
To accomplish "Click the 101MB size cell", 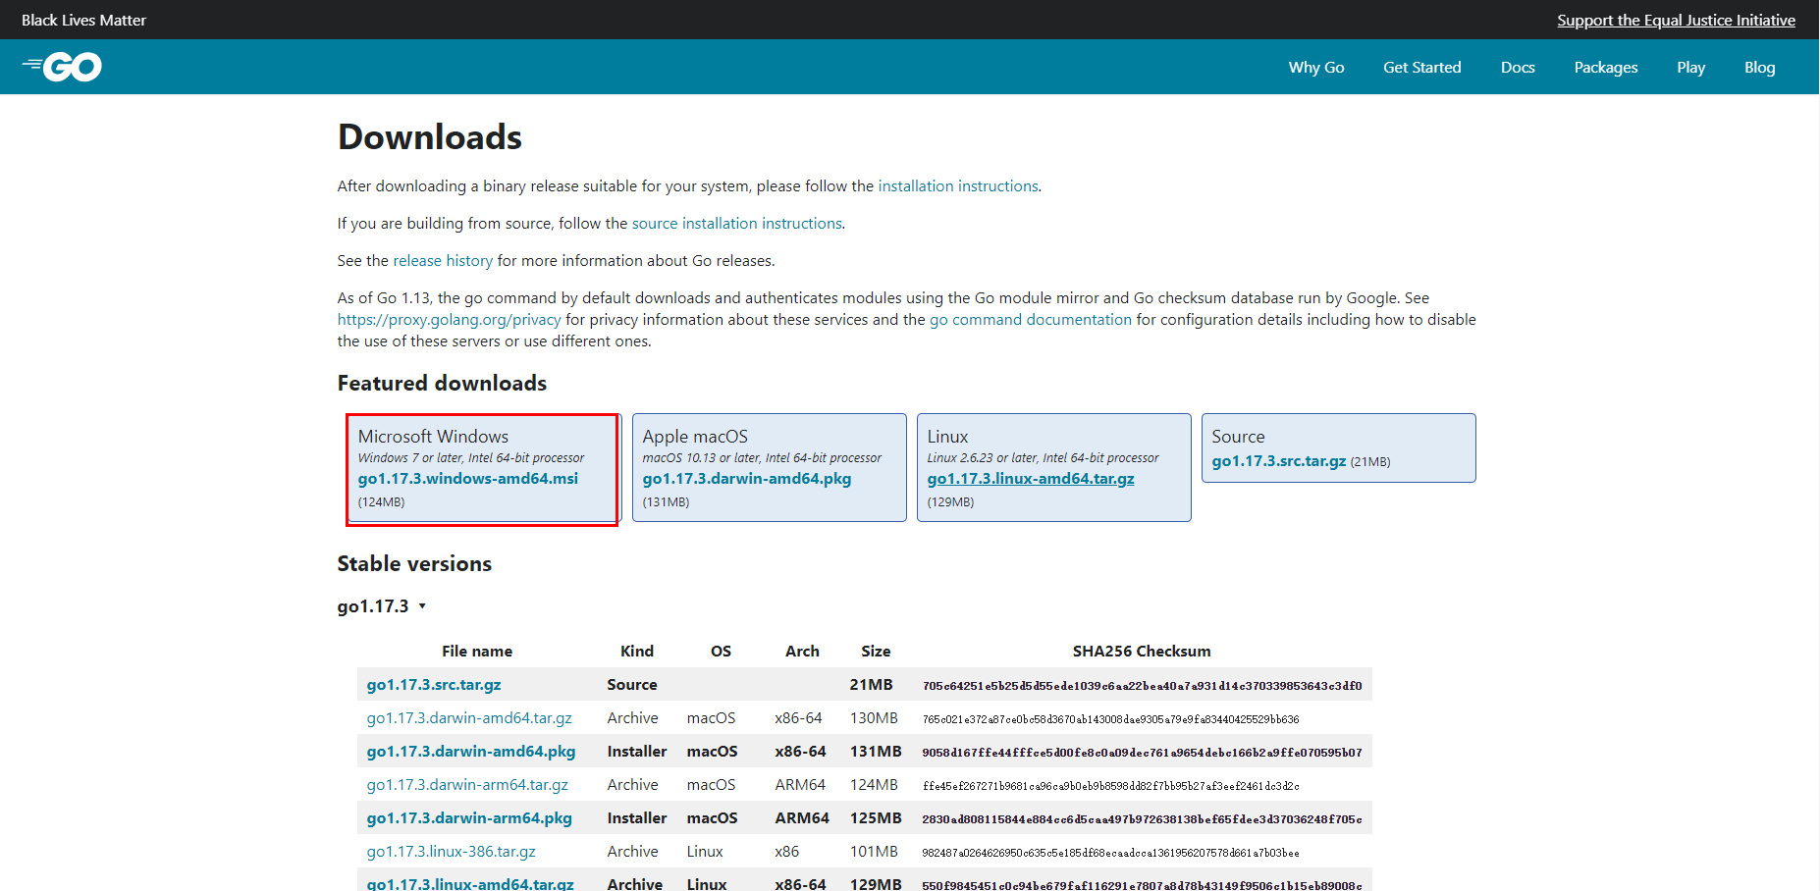I will click(x=874, y=852).
